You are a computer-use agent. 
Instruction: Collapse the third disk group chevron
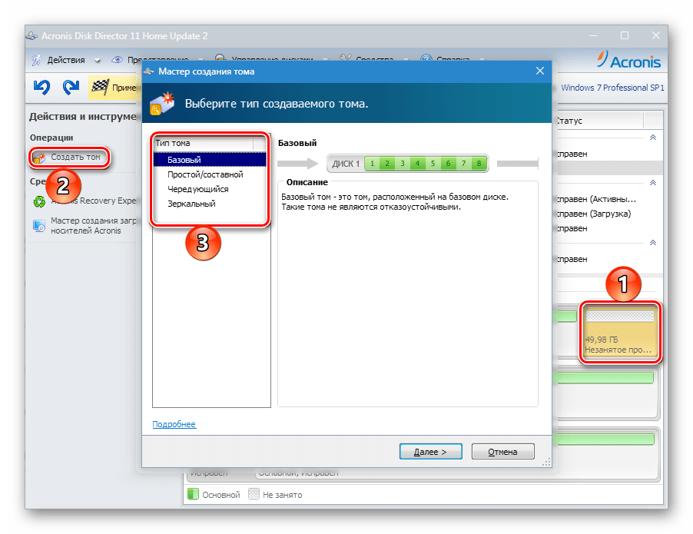(x=653, y=243)
